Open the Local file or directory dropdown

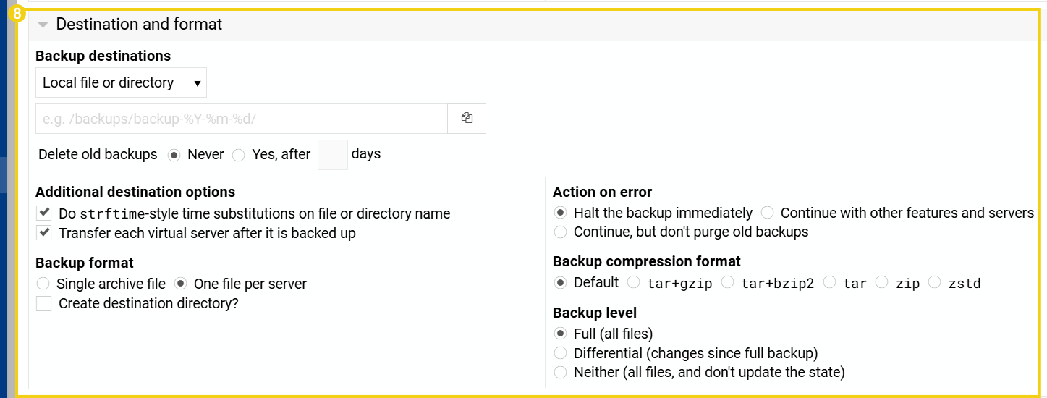click(121, 83)
